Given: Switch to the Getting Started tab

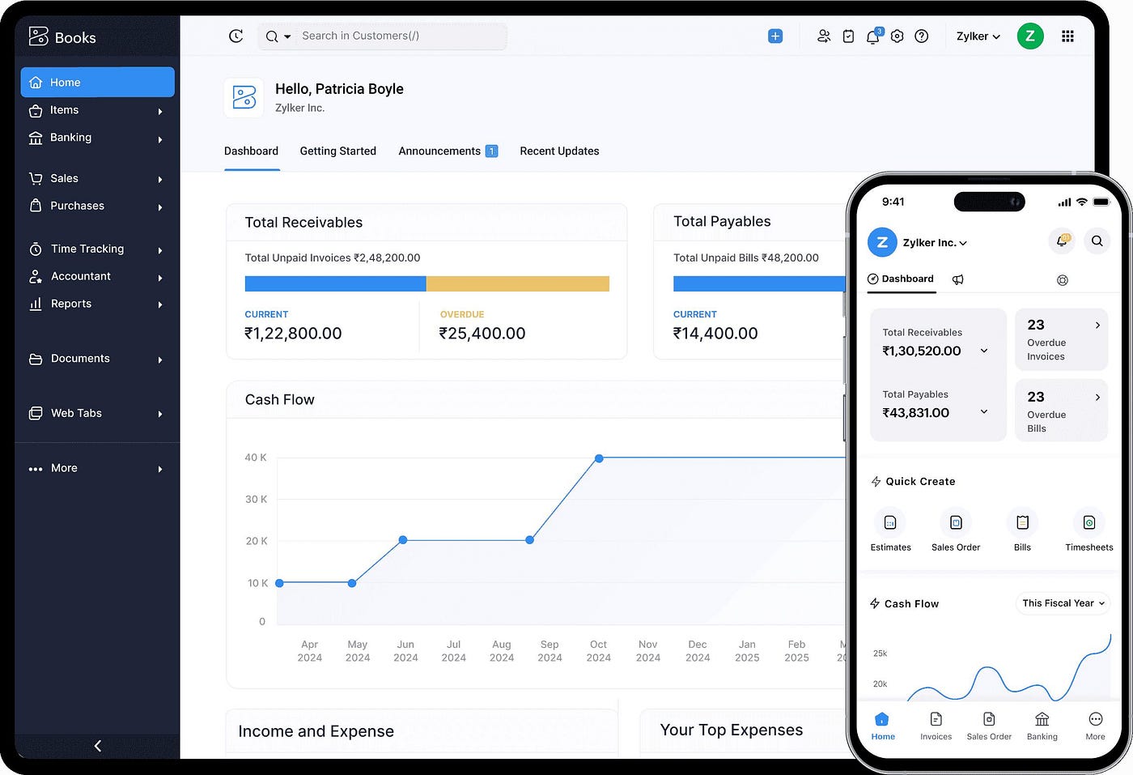Looking at the screenshot, I should (337, 151).
